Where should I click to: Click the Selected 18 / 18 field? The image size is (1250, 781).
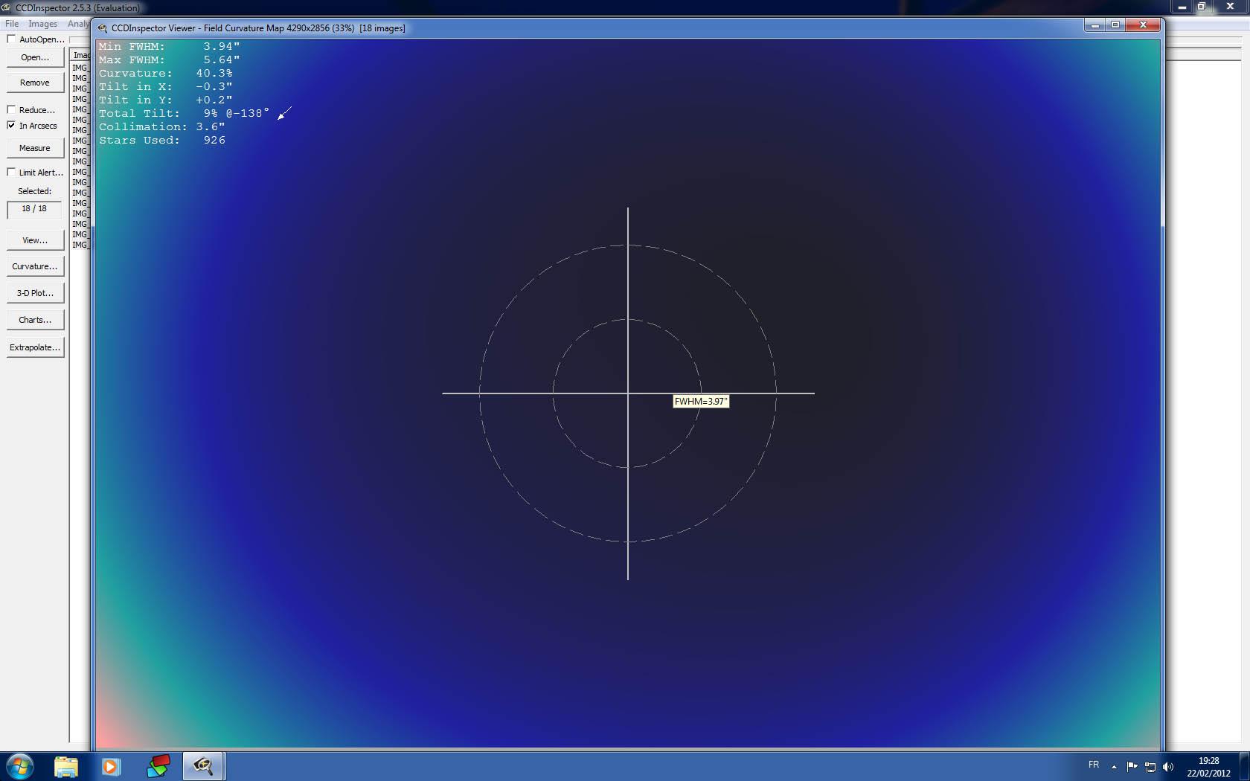pos(34,209)
